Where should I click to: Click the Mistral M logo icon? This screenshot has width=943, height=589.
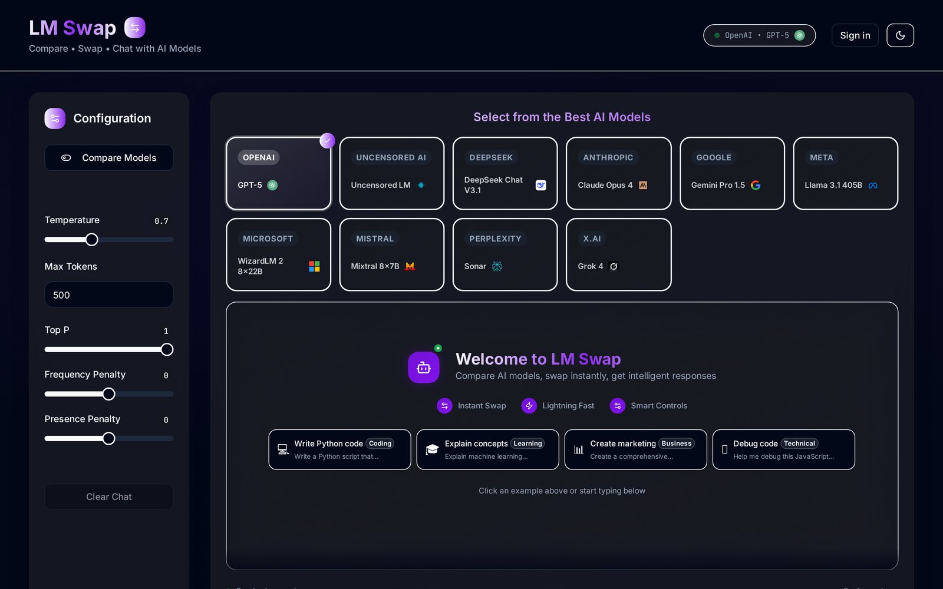410,266
